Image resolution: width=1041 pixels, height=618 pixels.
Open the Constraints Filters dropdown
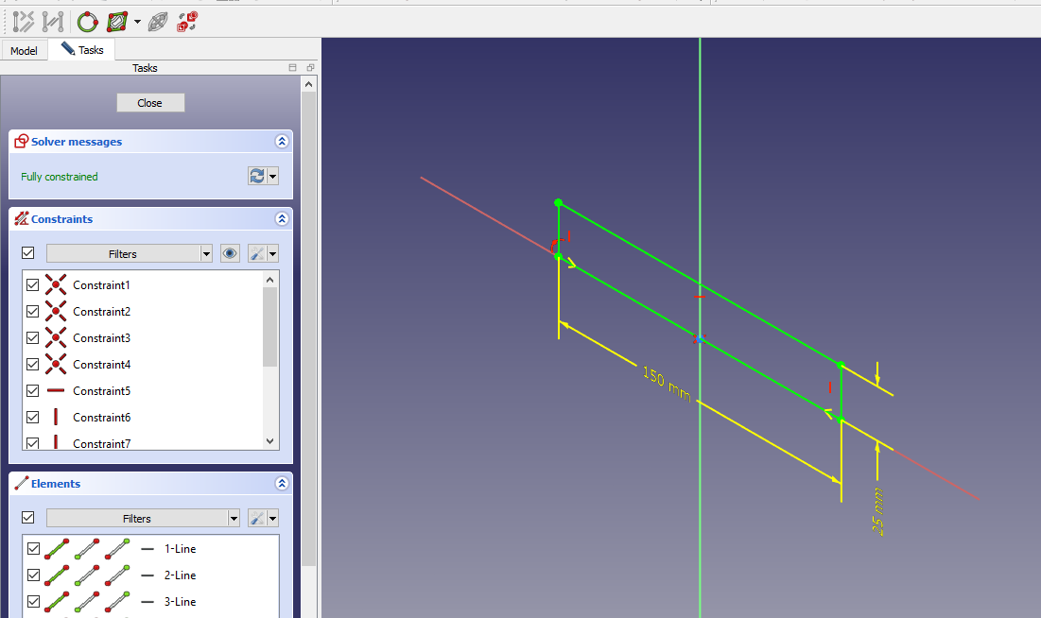[129, 253]
